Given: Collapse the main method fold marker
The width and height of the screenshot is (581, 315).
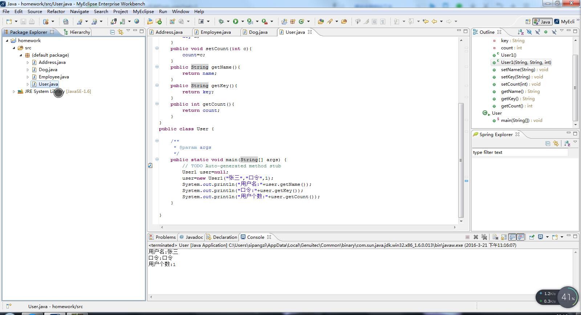Looking at the screenshot, I should [157, 159].
